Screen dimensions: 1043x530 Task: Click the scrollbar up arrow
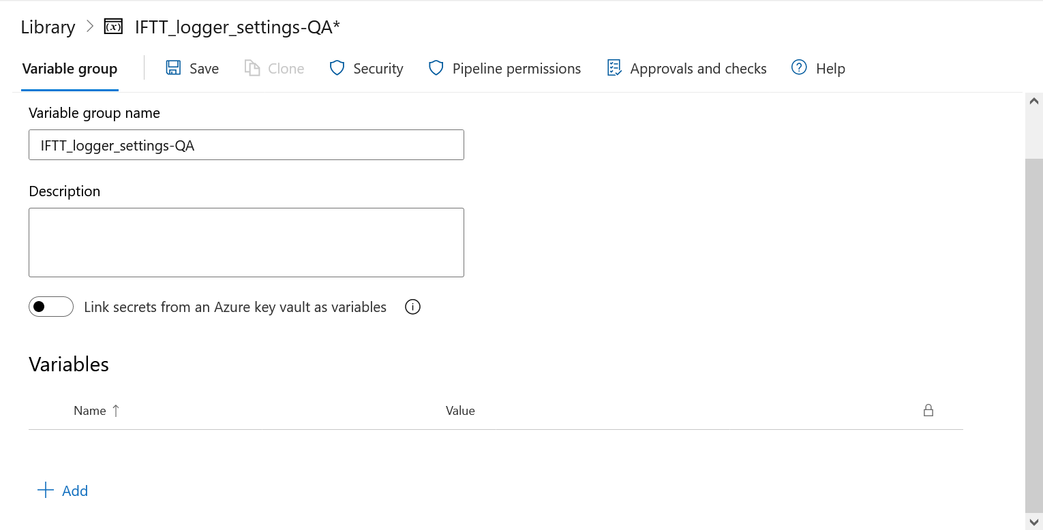point(1033,102)
